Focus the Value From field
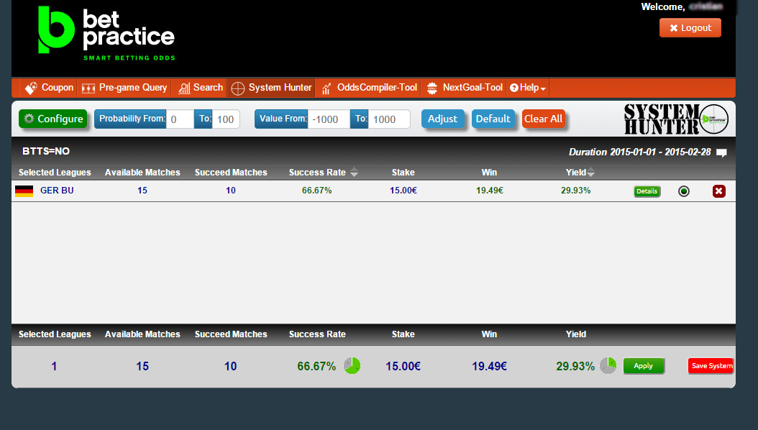The height and width of the screenshot is (430, 758). pyautogui.click(x=329, y=119)
